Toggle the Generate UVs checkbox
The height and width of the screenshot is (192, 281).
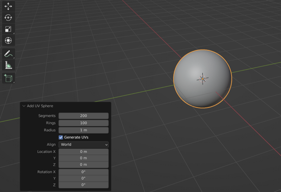click(61, 137)
